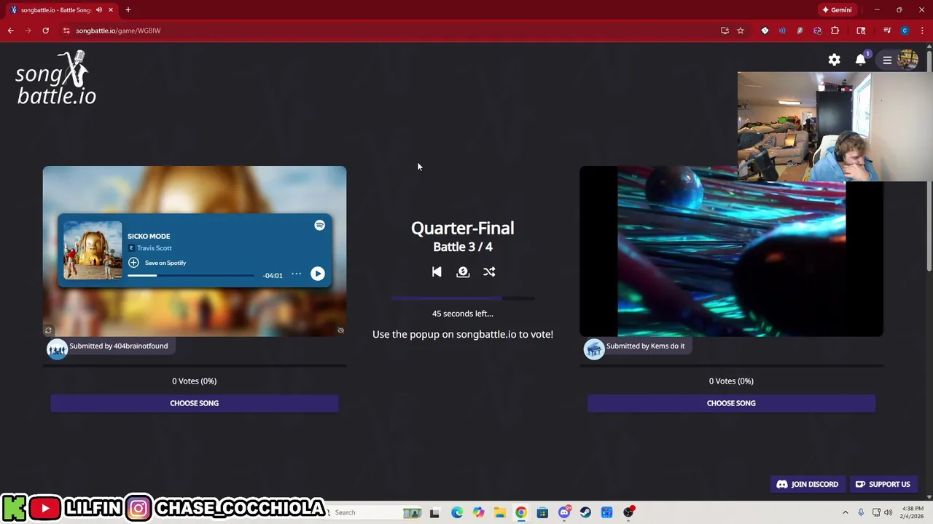Open the blue sound-waves extension
The height and width of the screenshot is (524, 933).
pos(782,31)
